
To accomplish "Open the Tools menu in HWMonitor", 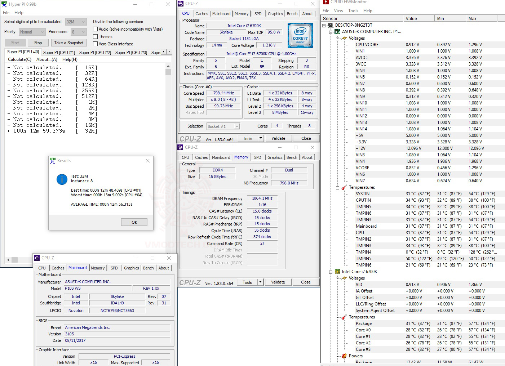I will point(353,10).
